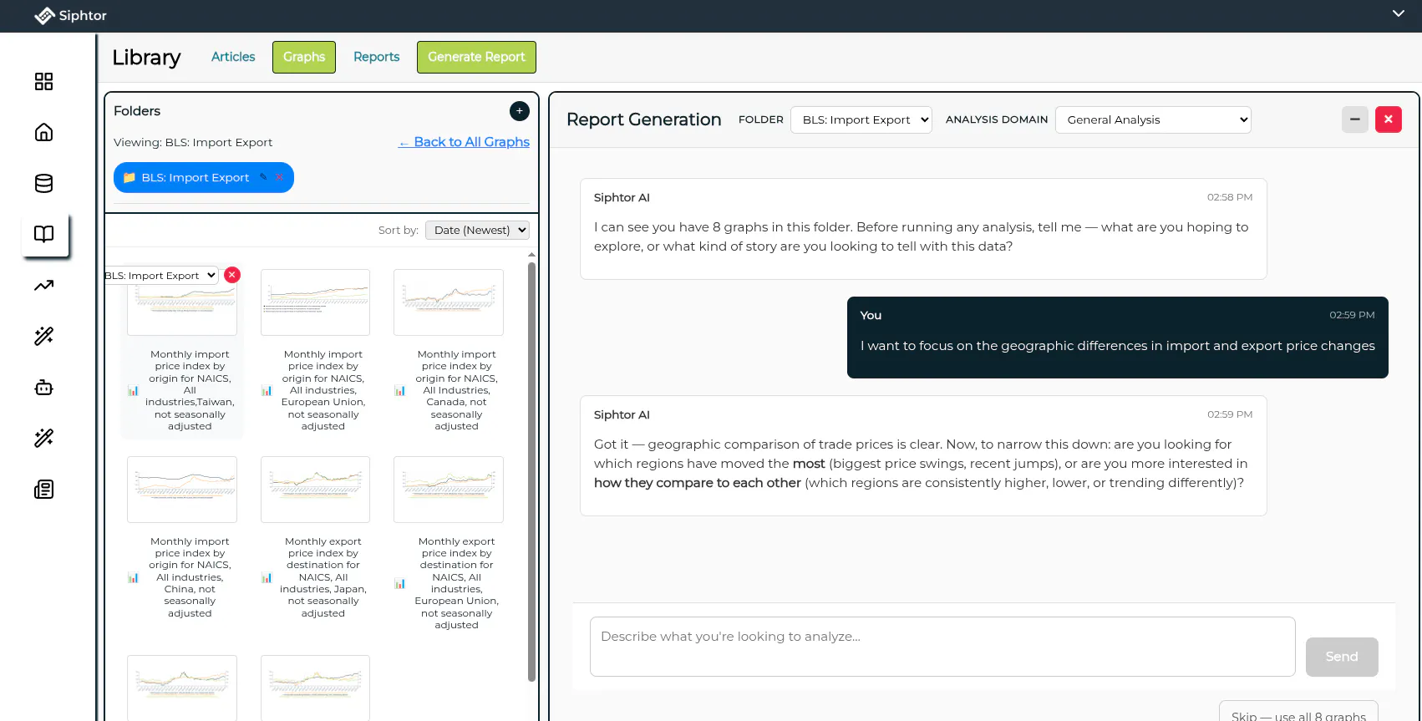Open the European Union export price graph thumbnail
1422x721 pixels.
(x=449, y=490)
